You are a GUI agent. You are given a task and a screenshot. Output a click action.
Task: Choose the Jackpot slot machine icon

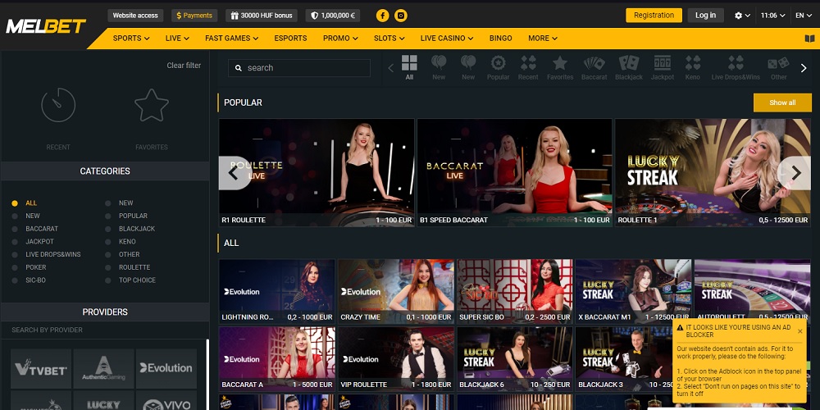pyautogui.click(x=663, y=64)
